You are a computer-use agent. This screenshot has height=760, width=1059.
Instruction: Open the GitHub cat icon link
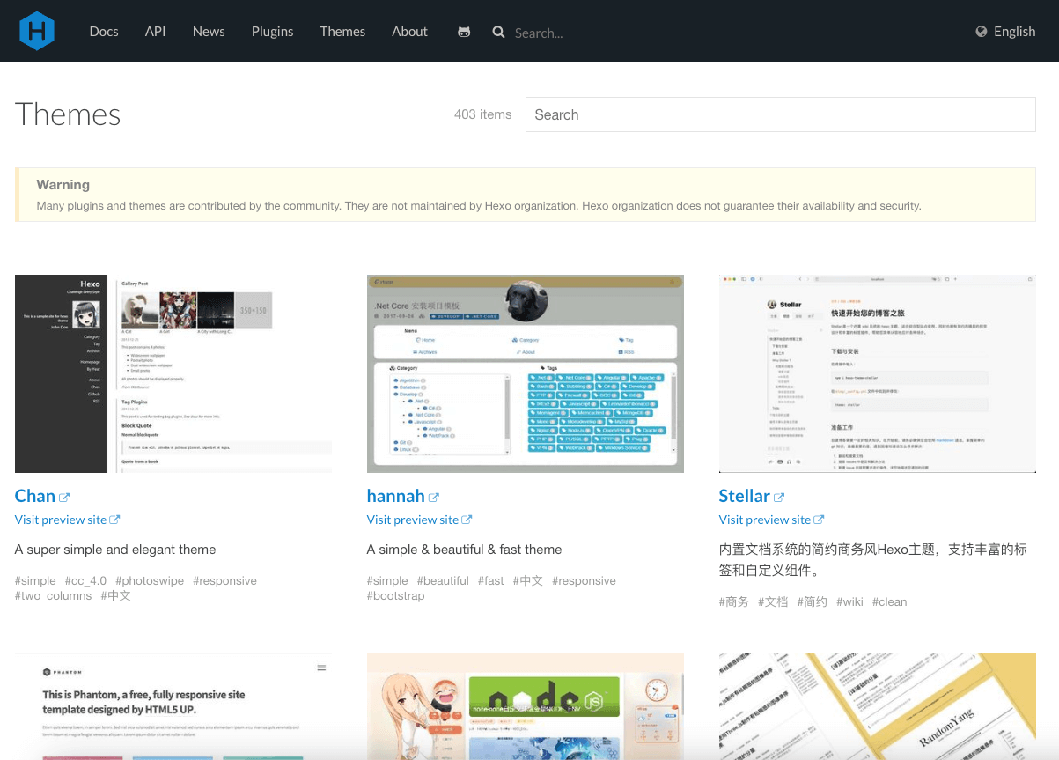(x=464, y=32)
